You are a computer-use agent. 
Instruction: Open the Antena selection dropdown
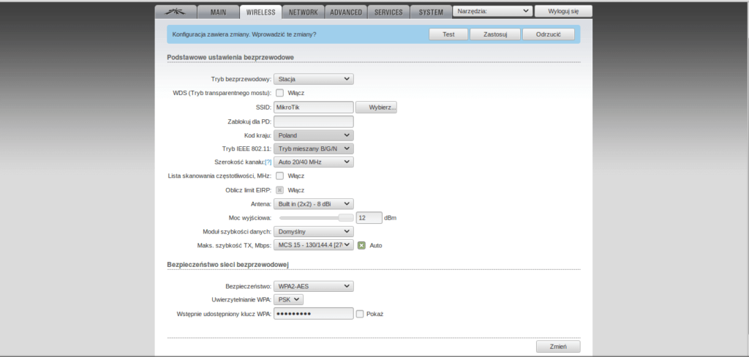coord(313,204)
